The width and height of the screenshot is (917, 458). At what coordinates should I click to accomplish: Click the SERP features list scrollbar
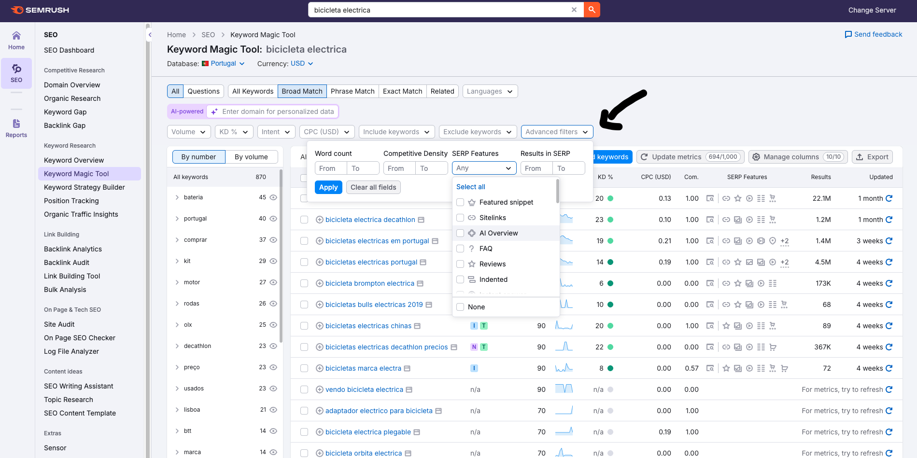click(x=558, y=192)
